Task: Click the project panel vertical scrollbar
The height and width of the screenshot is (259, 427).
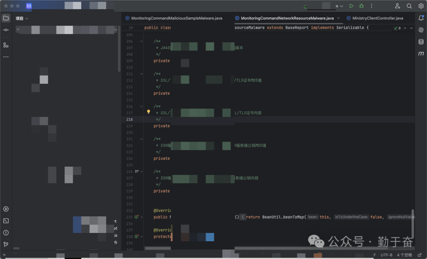Action: (119, 49)
